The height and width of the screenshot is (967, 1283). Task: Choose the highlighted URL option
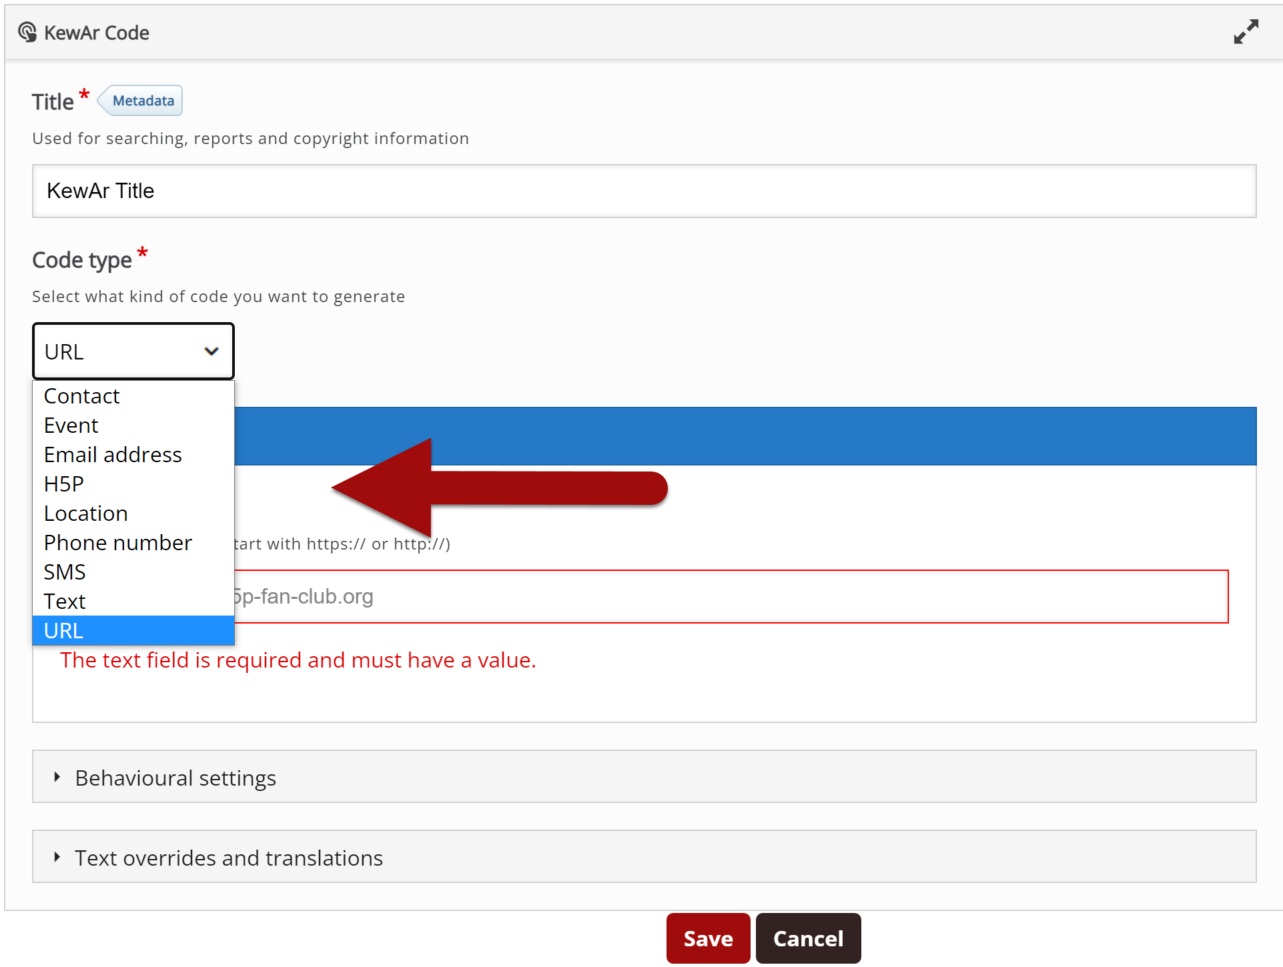(x=64, y=631)
